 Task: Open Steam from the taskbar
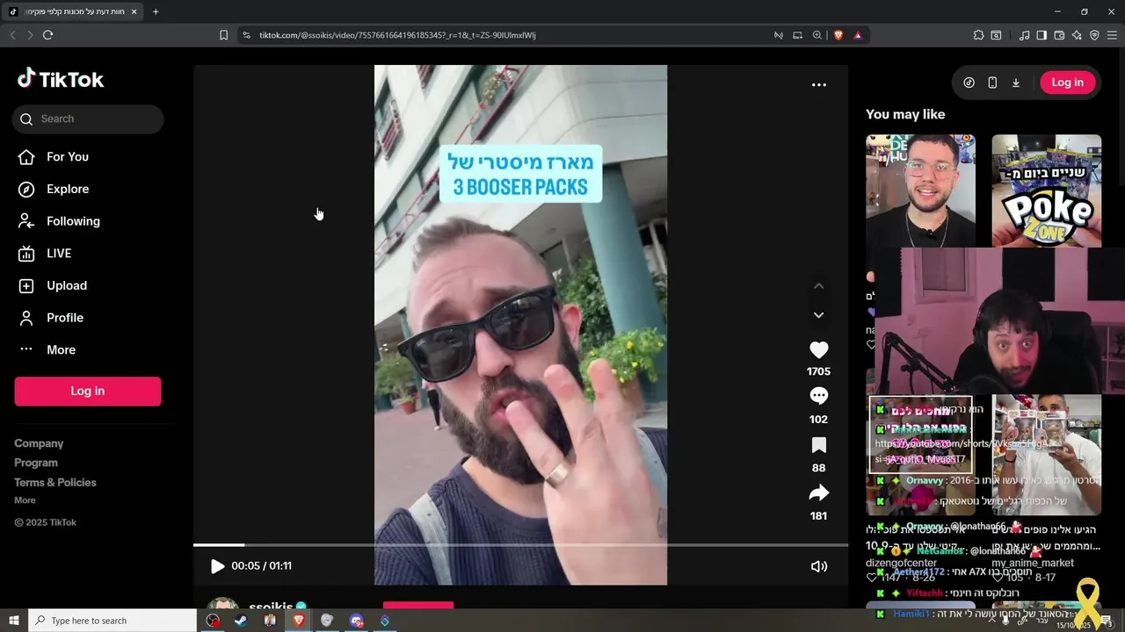241,621
